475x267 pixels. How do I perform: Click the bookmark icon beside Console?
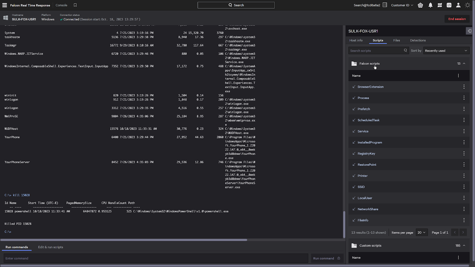(x=75, y=5)
